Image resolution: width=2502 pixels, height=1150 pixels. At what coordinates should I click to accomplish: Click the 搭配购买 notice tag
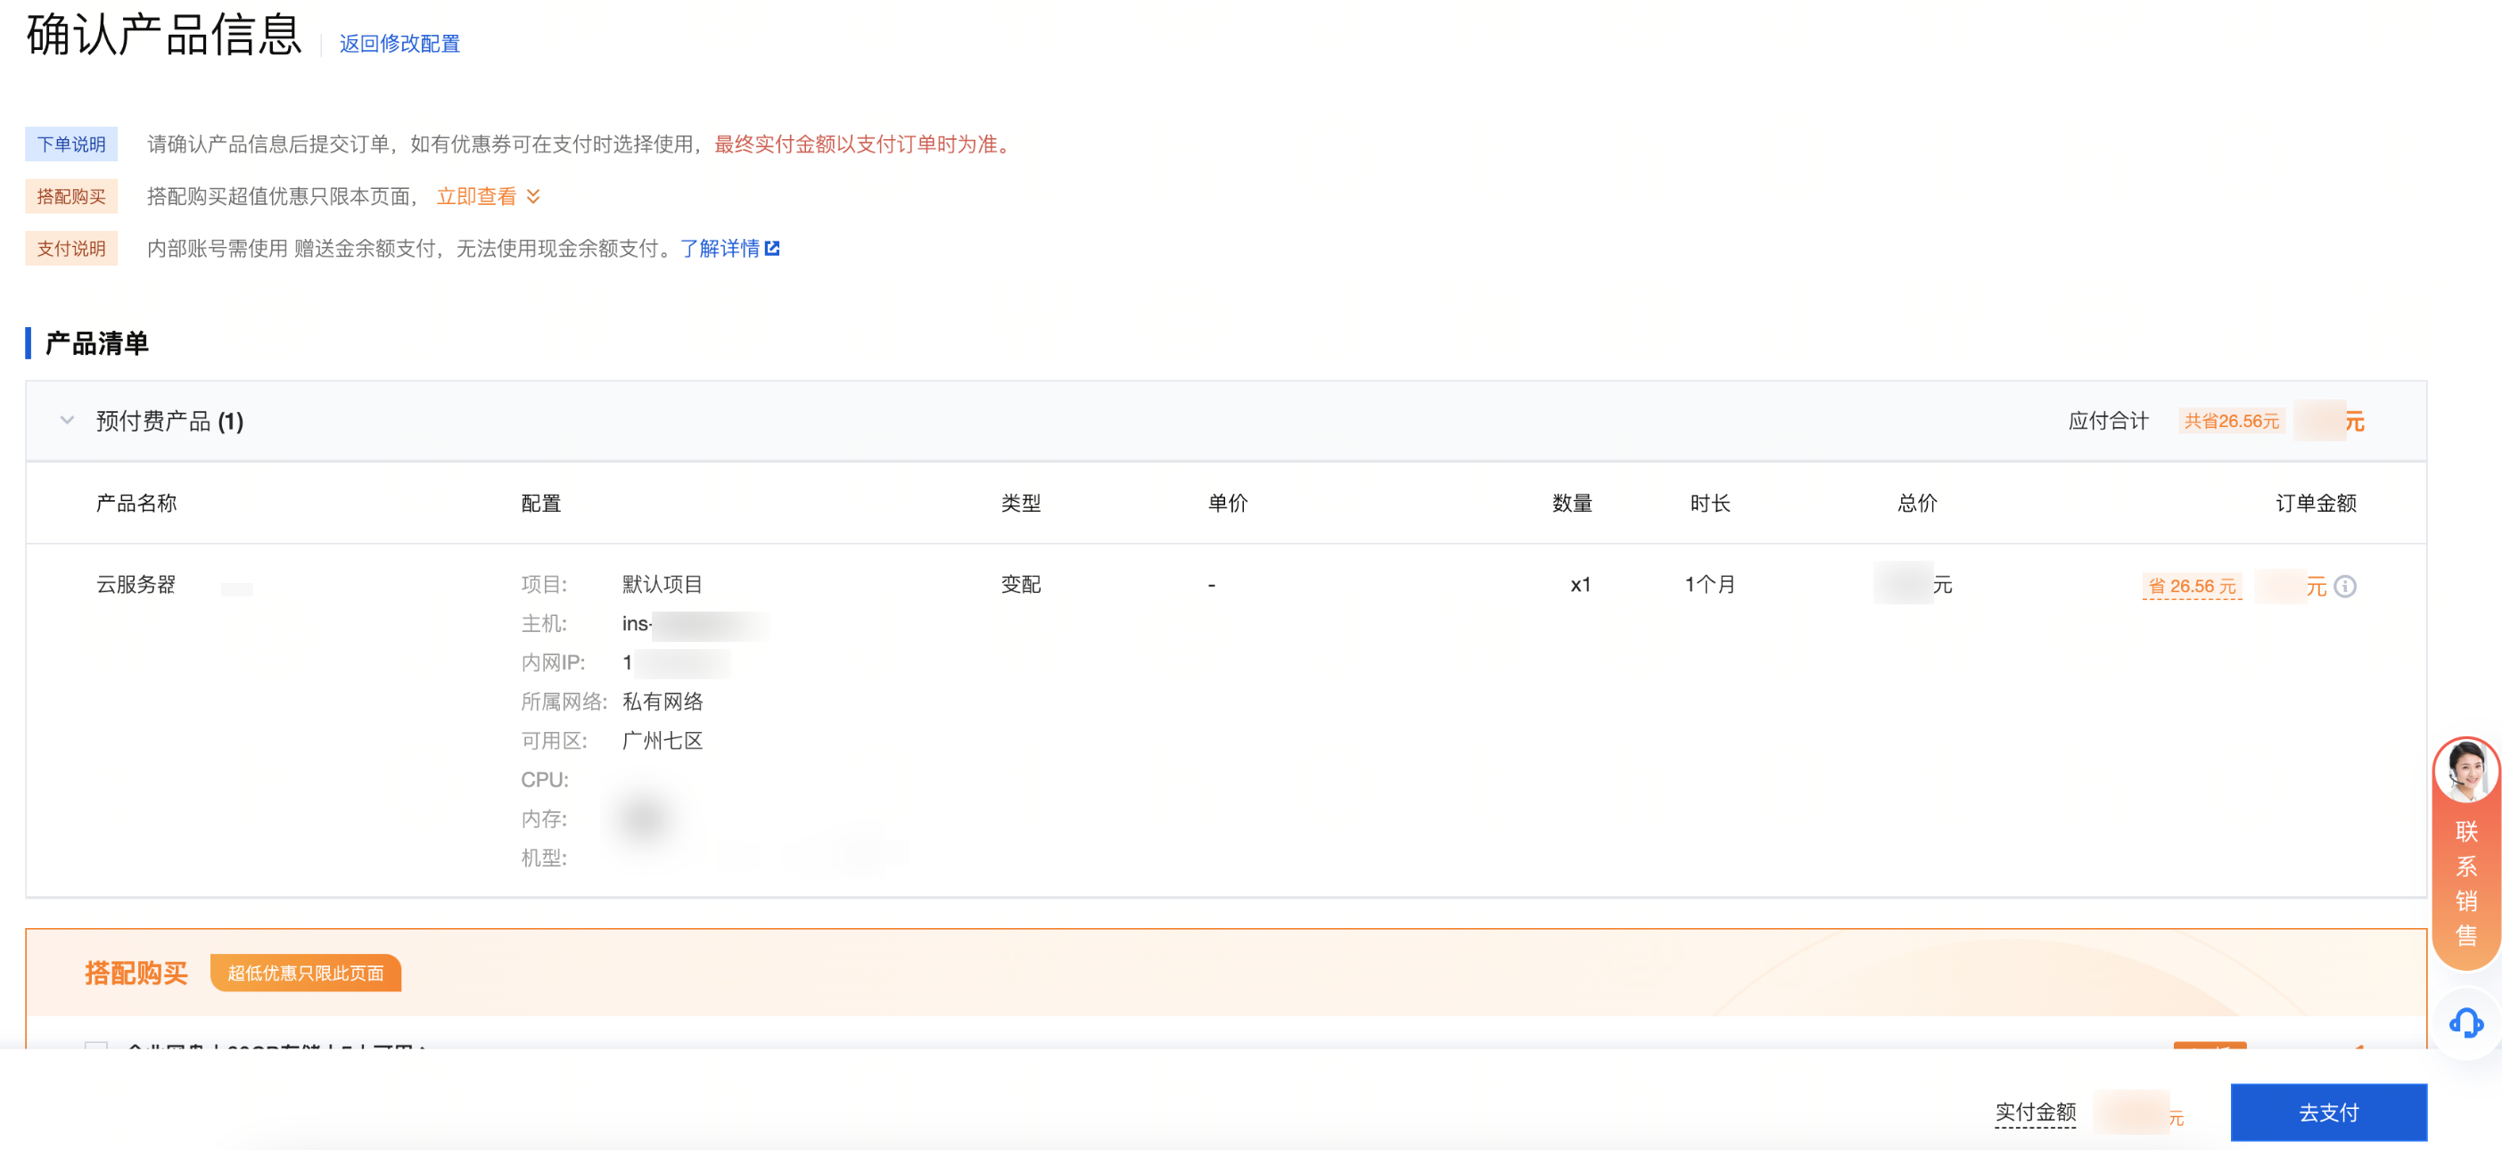coord(71,196)
